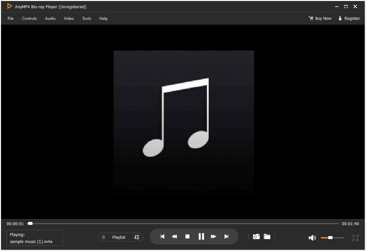Image resolution: width=366 pixels, height=251 pixels.
Task: Enable full screen mode
Action: tap(355, 237)
